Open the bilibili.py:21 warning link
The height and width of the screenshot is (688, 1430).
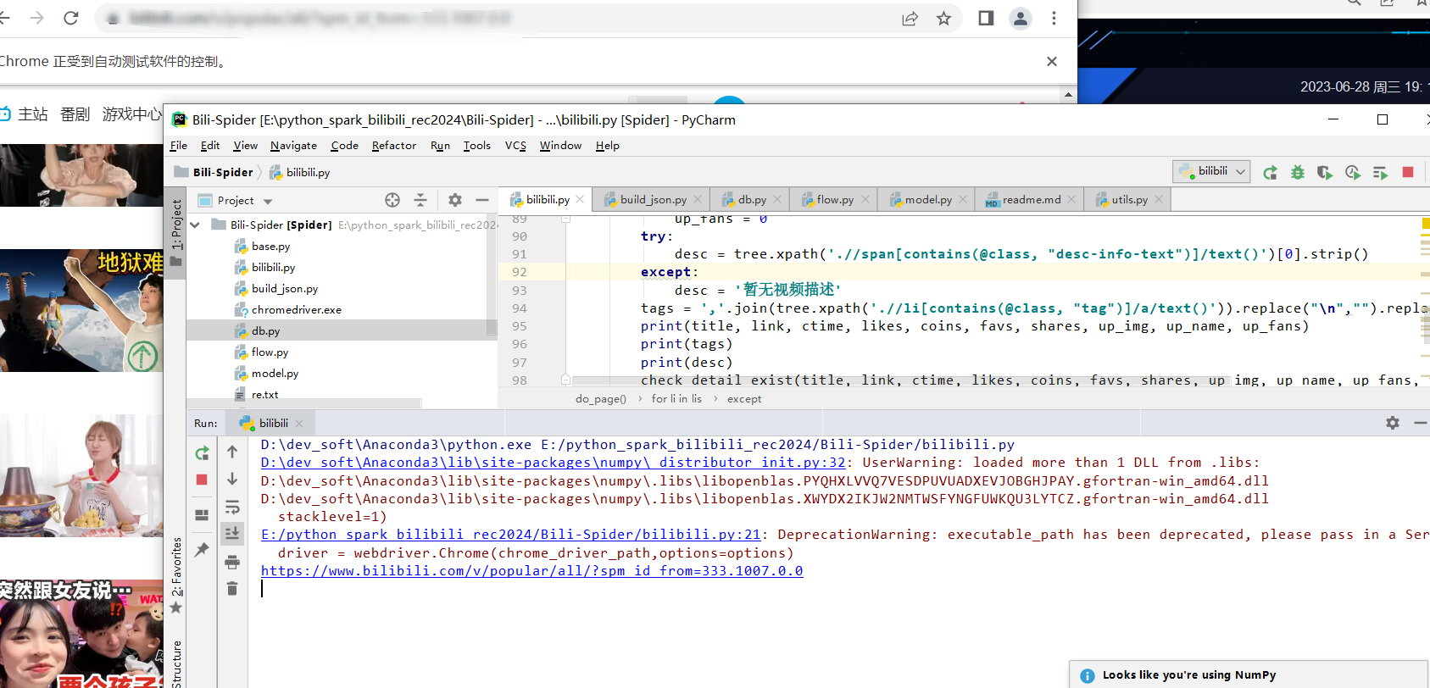click(510, 535)
